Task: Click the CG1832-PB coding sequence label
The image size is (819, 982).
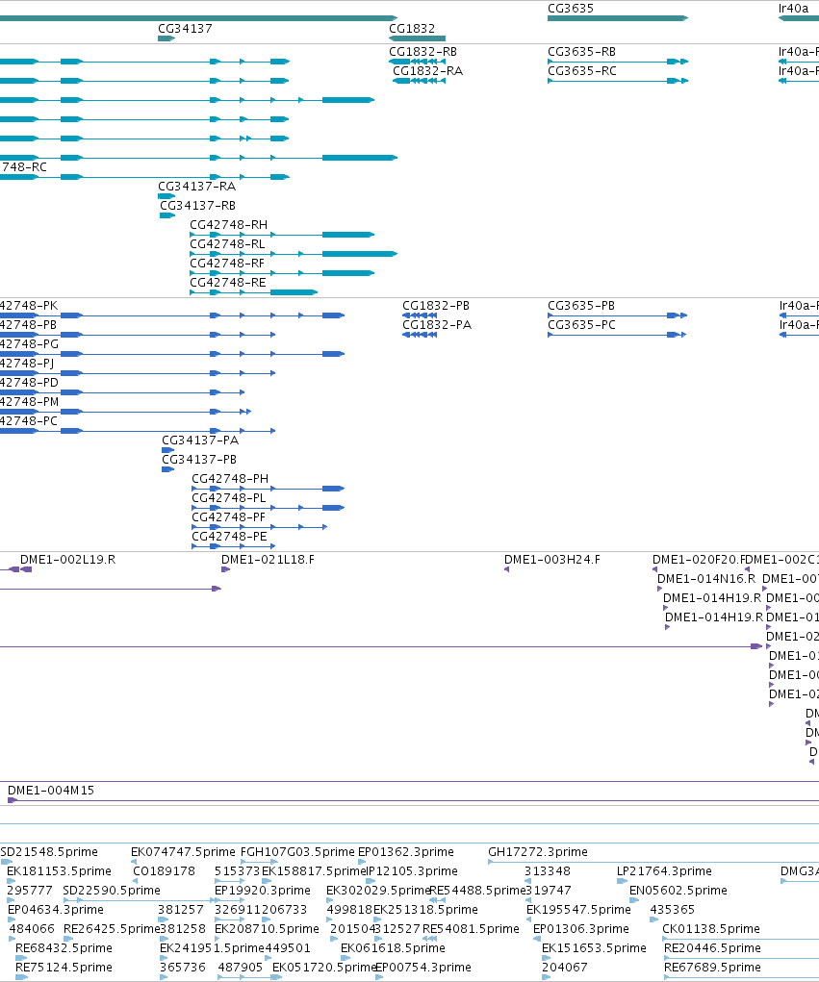Action: (436, 306)
